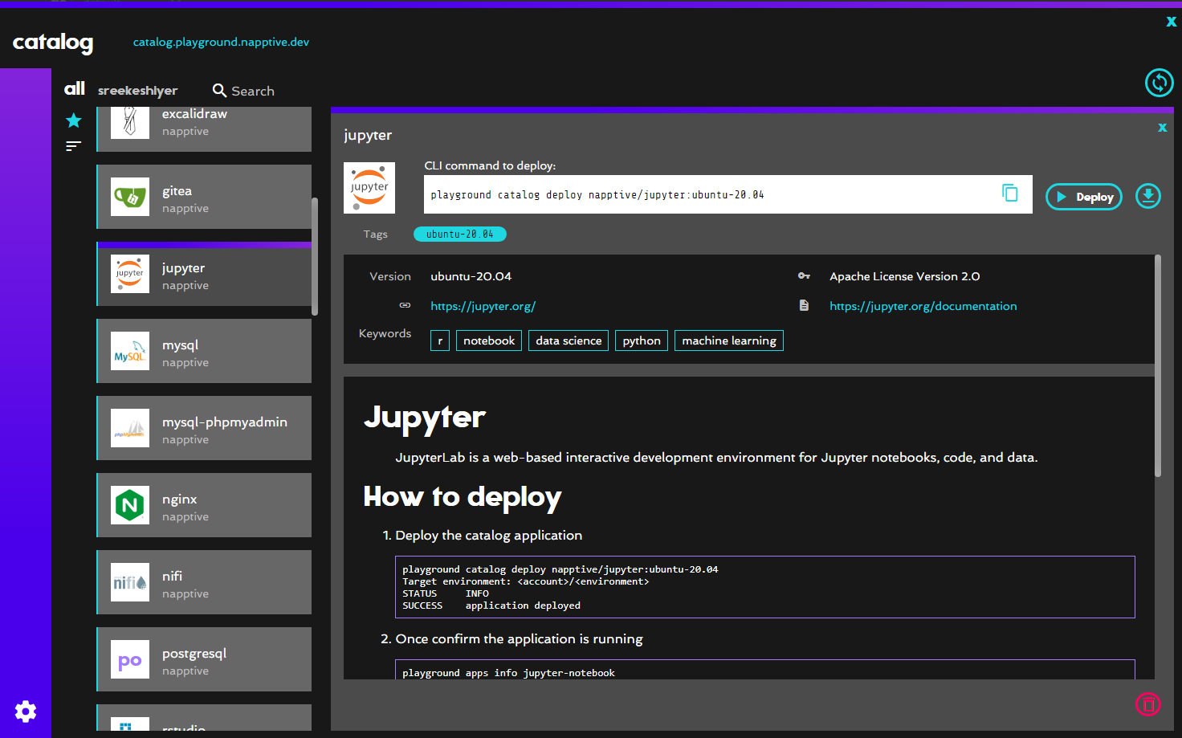The height and width of the screenshot is (738, 1182).
Task: Click the excalidraw app icon
Action: pyautogui.click(x=130, y=123)
